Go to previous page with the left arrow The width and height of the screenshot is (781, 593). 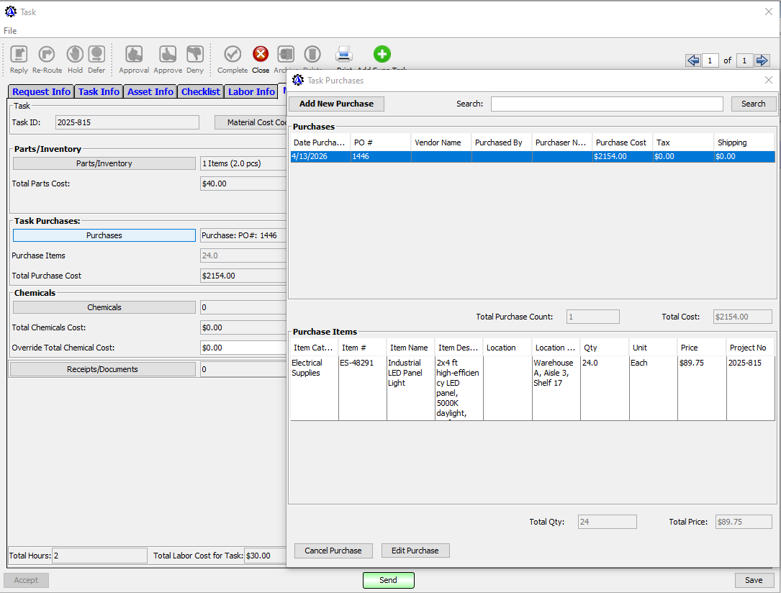click(692, 60)
